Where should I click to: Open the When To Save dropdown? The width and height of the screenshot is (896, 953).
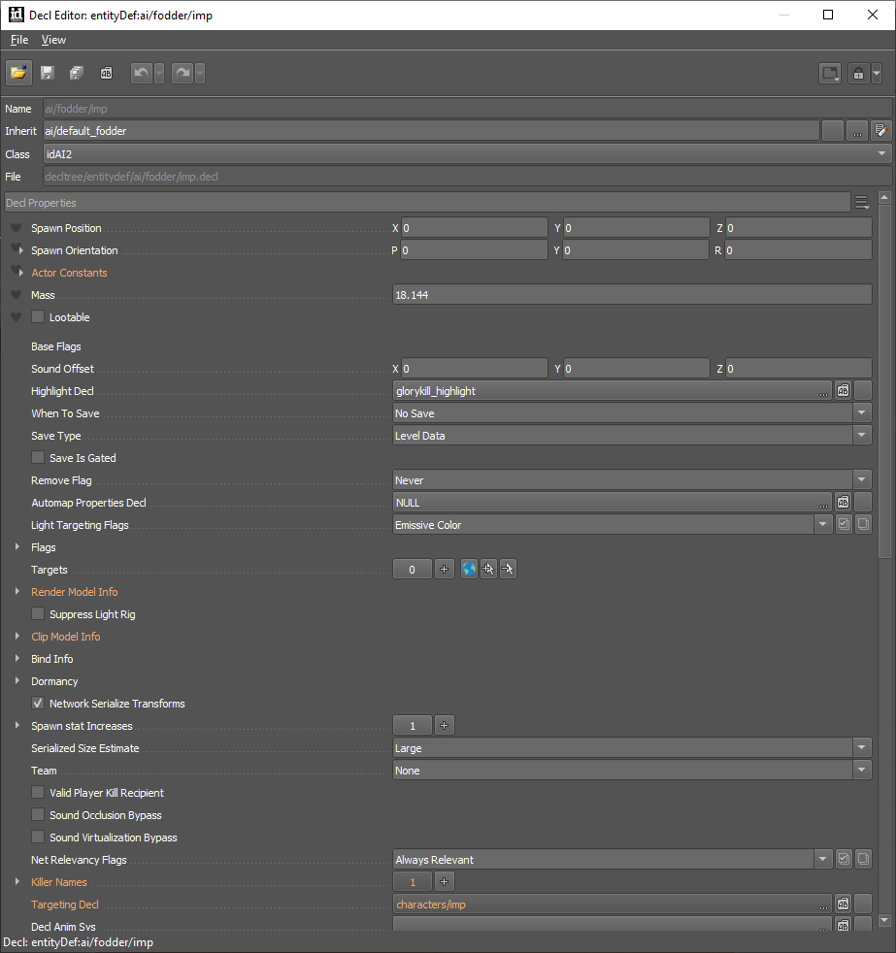632,413
